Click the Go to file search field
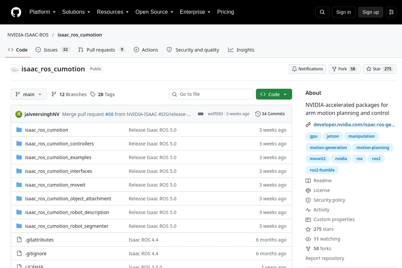The height and width of the screenshot is (268, 402). 211,94
